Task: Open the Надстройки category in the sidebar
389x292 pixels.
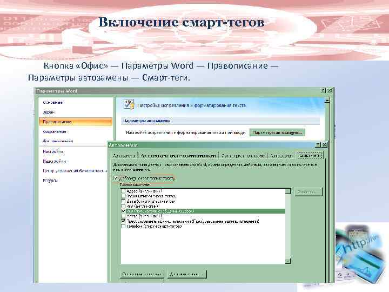Action: point(54,161)
